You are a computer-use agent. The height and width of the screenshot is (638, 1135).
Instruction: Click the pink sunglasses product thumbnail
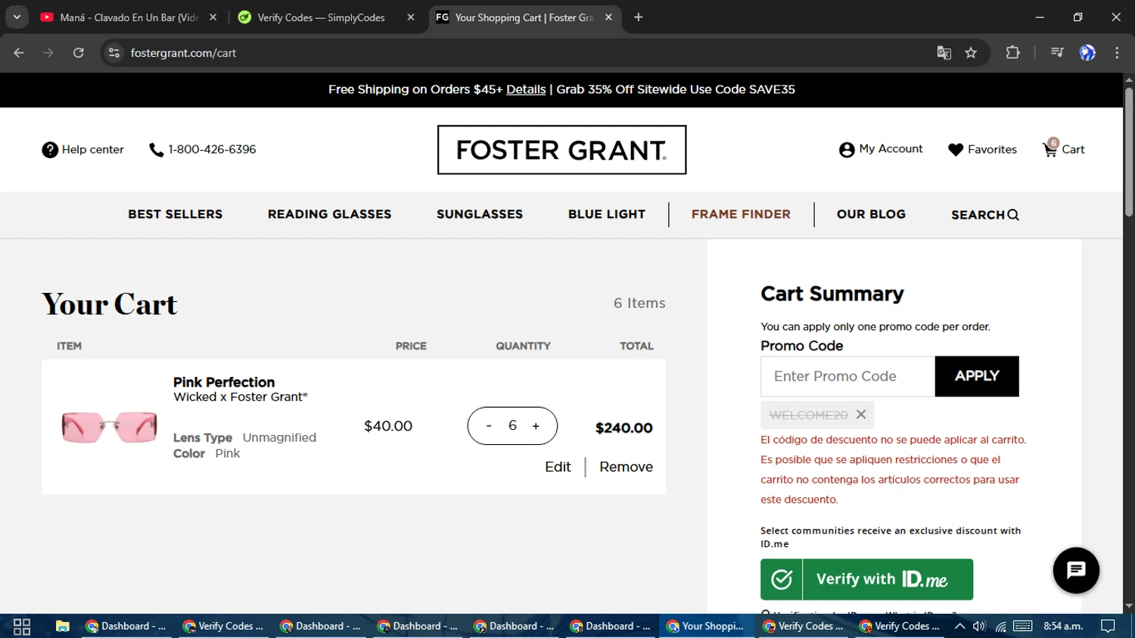[109, 427]
